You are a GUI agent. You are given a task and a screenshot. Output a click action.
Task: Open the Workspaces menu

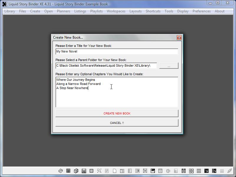click(116, 11)
